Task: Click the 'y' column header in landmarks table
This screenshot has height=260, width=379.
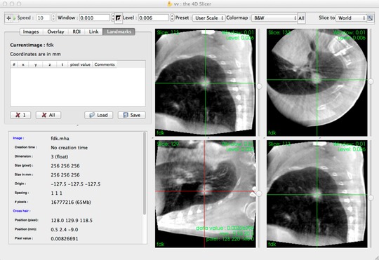Action: 36,64
